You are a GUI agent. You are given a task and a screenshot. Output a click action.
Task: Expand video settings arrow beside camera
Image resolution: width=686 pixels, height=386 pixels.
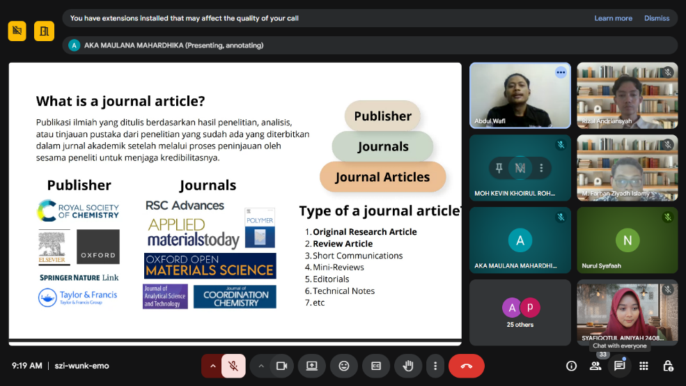[x=261, y=366]
